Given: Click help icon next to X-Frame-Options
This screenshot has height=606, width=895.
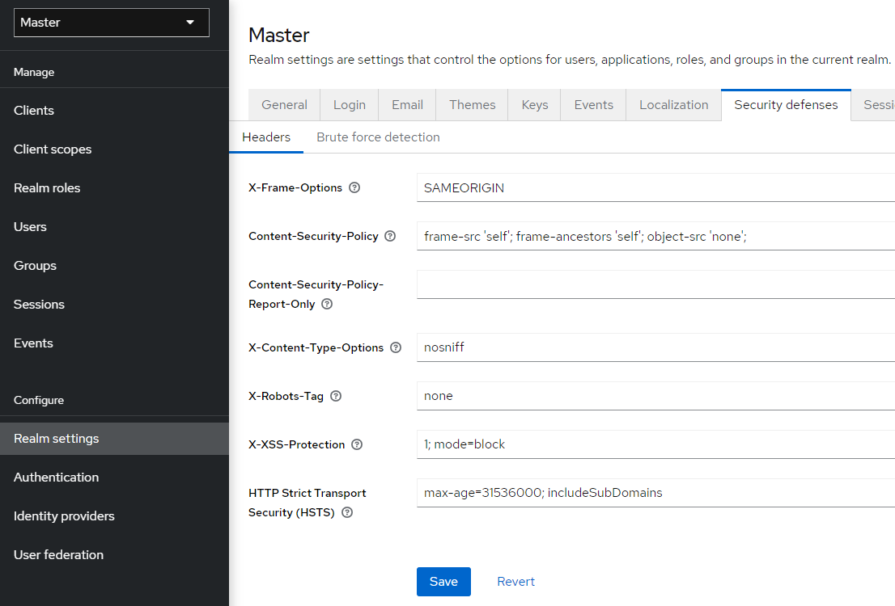Looking at the screenshot, I should pos(354,187).
